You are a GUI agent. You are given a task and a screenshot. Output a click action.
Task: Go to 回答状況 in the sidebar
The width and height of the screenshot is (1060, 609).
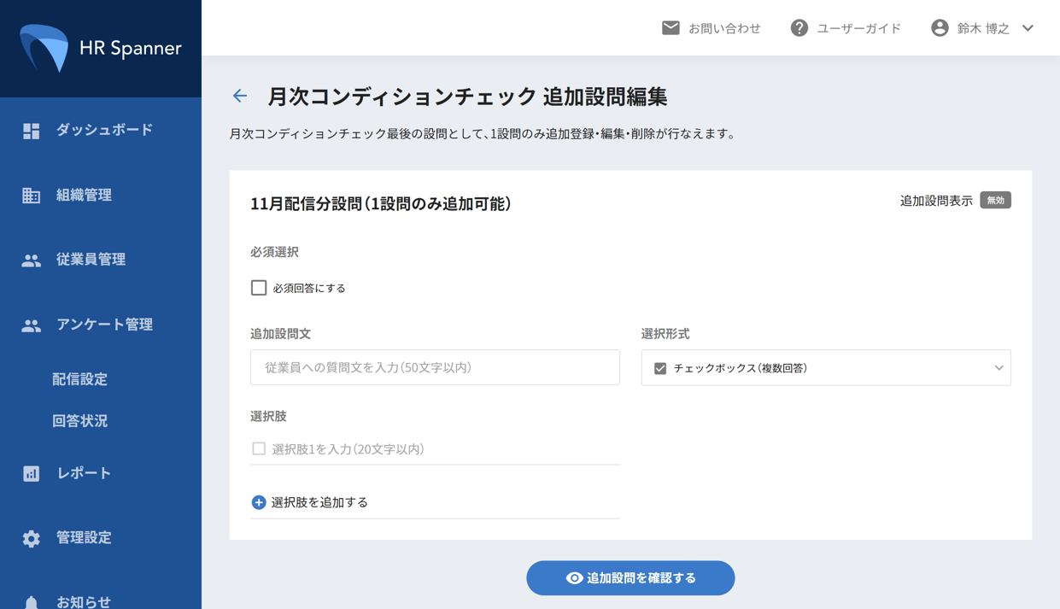[79, 421]
